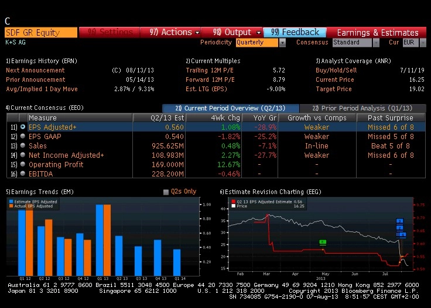
Task: Click the Measure column header
Action: pyautogui.click(x=80, y=117)
